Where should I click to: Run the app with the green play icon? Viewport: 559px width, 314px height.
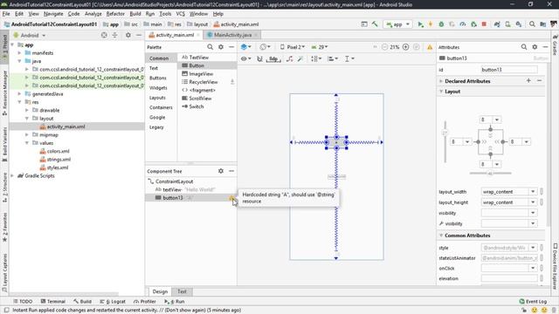(x=421, y=24)
